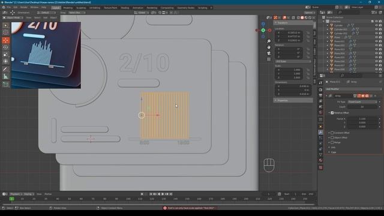Switch orthographic/perspective with the grid icon
The height and width of the screenshot is (216, 384).
269,59
